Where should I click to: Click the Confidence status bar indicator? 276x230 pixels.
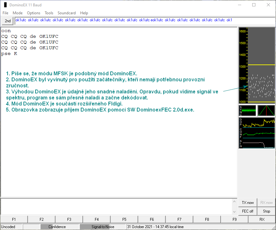57,227
